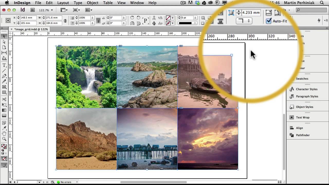Select the Content Collector tool
This screenshot has height=185, width=329.
[x=4, y=58]
